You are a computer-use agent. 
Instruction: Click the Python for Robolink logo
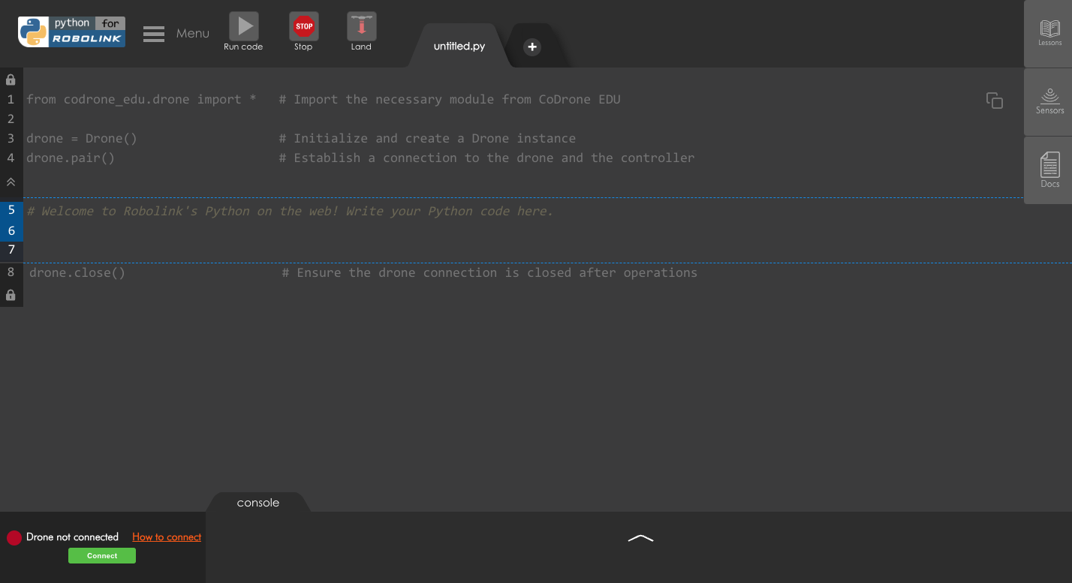click(72, 32)
